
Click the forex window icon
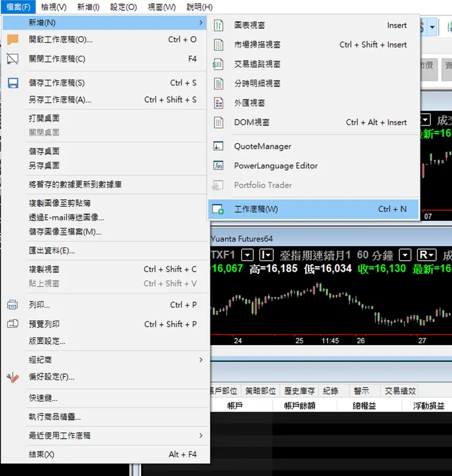(x=218, y=103)
